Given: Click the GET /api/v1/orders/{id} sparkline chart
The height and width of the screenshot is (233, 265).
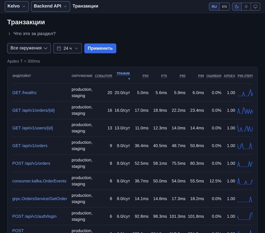Looking at the screenshot, I should [245, 111].
